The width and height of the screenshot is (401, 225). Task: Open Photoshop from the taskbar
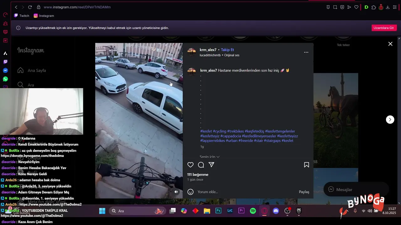[218, 211]
